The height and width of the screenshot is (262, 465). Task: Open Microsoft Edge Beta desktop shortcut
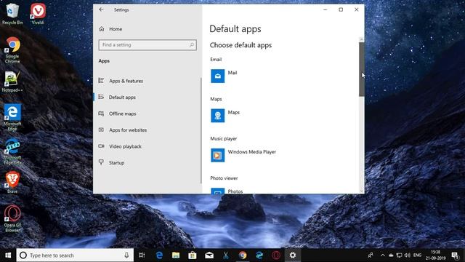pyautogui.click(x=12, y=151)
